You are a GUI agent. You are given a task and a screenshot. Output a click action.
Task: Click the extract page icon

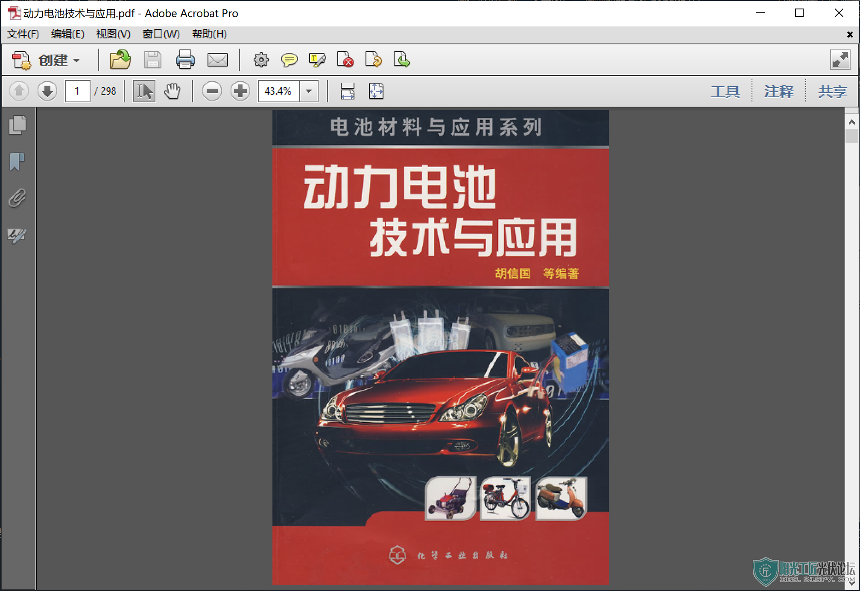pyautogui.click(x=401, y=60)
